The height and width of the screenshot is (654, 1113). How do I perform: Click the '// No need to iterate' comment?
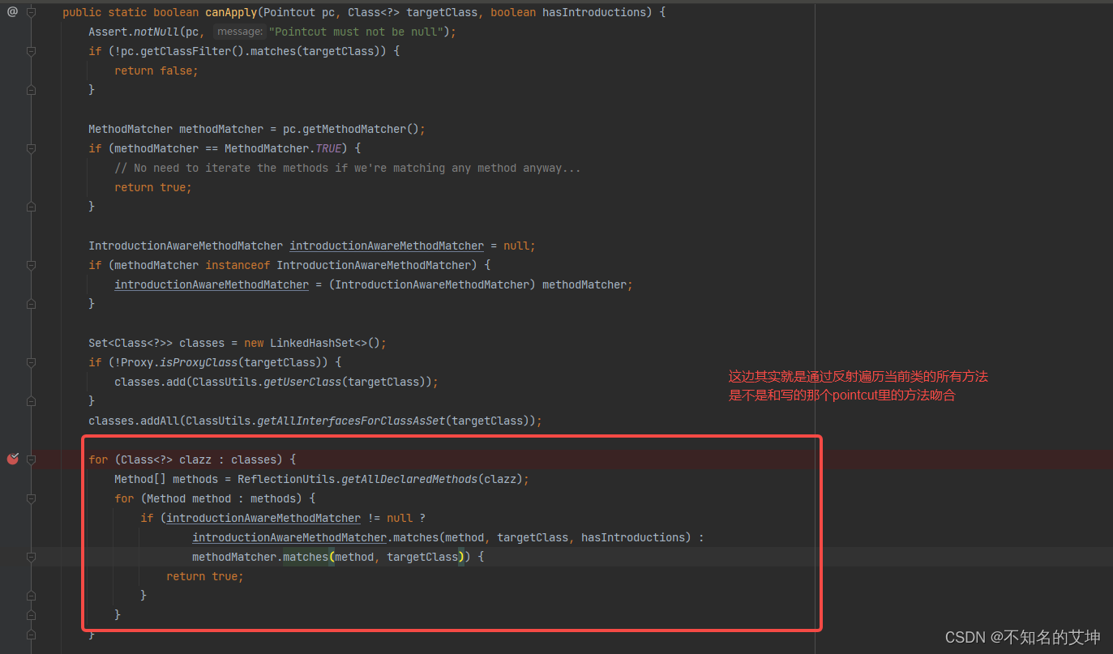tap(348, 168)
